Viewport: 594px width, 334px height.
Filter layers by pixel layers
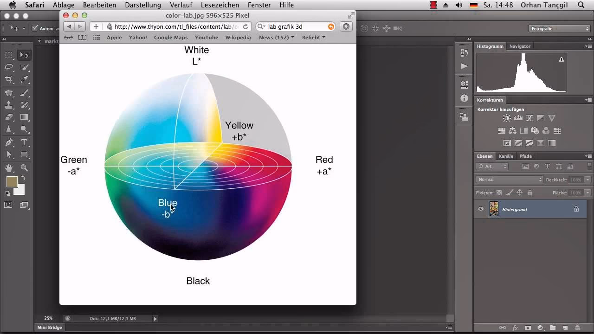click(525, 166)
